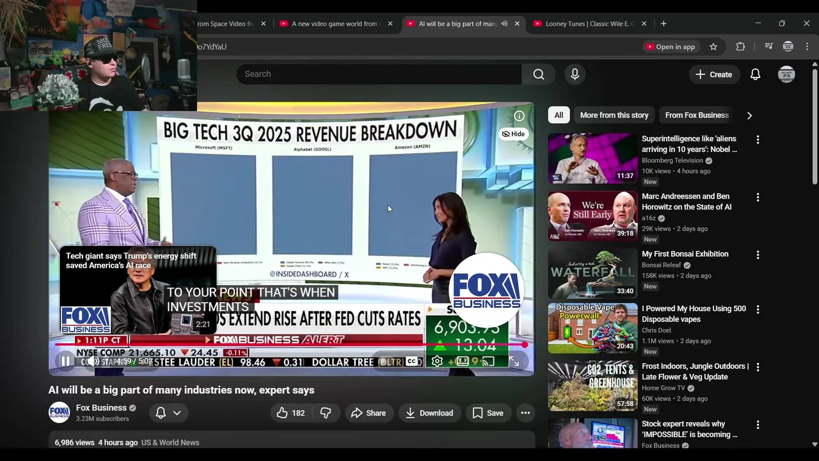The image size is (819, 461).
Task: Select the 'More from this story' chip
Action: (x=614, y=115)
